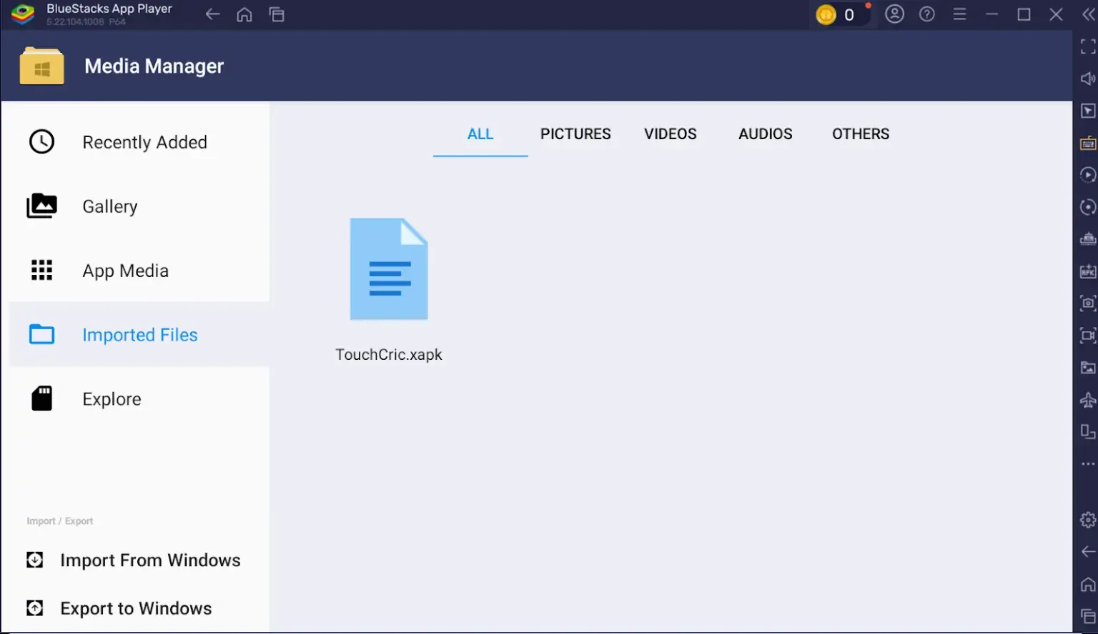Click Export to Windows
Screen dimensions: 1098x634
(x=136, y=608)
